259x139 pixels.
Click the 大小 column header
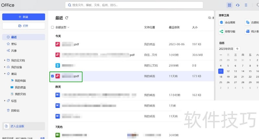195,27
